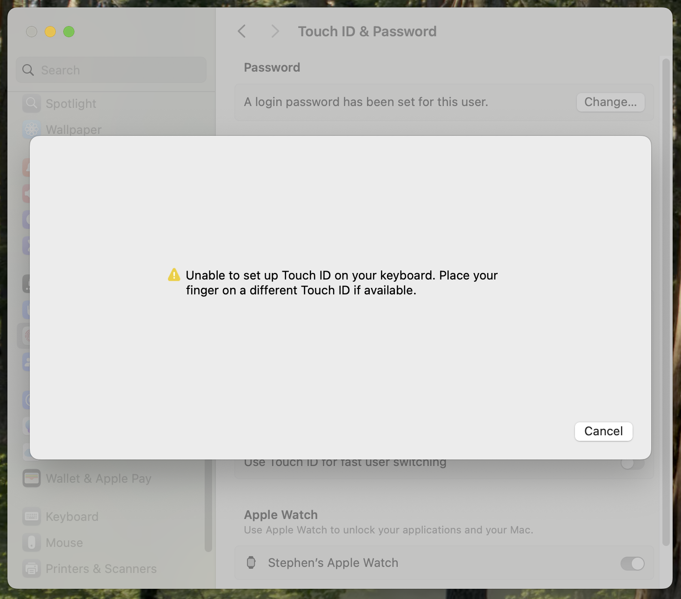Click the back chevron next to Touch ID & Password

[241, 31]
